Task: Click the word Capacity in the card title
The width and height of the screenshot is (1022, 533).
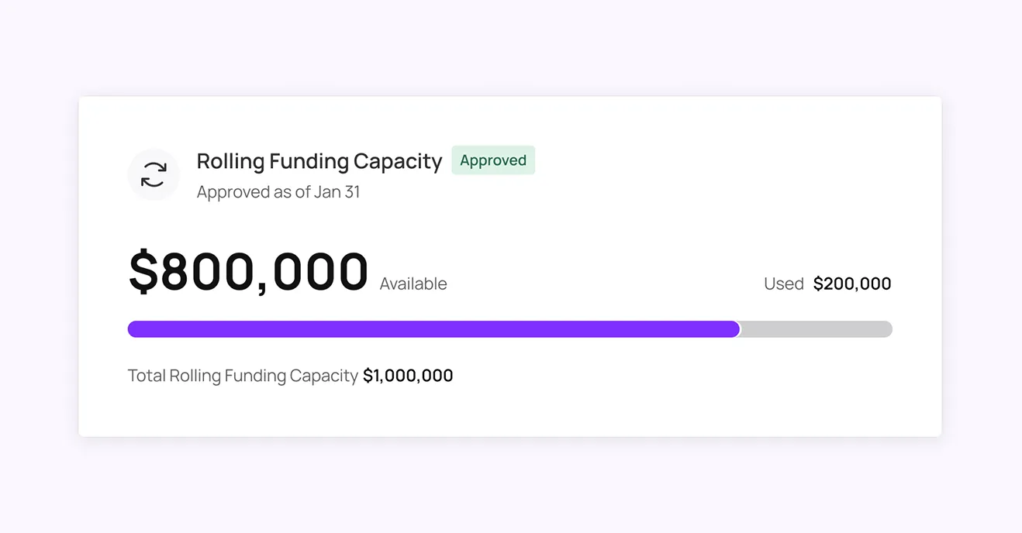Action: click(x=398, y=161)
